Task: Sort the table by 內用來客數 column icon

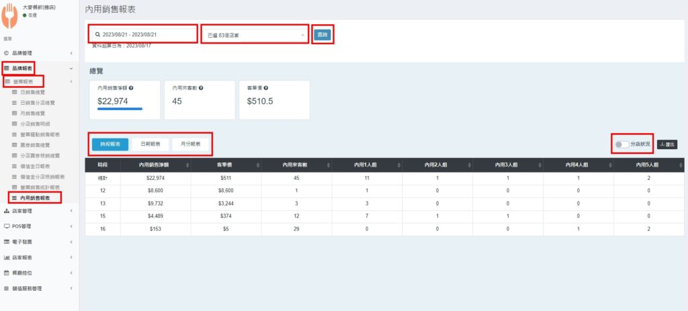Action: click(327, 165)
